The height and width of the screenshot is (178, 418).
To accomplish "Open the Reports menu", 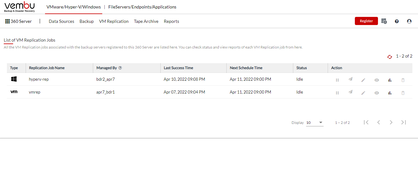I will click(171, 21).
